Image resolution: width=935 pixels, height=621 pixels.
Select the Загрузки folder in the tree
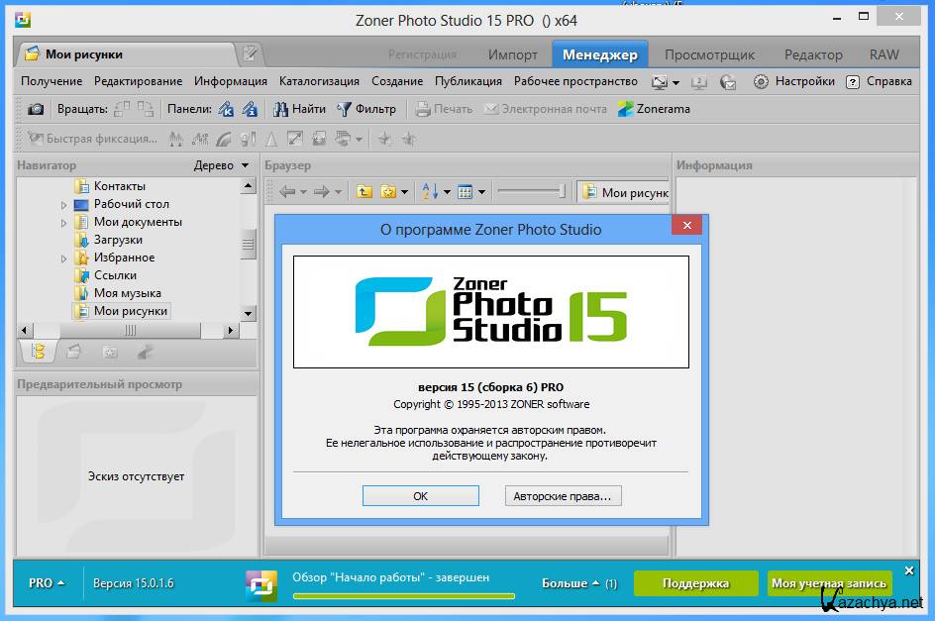click(x=118, y=240)
